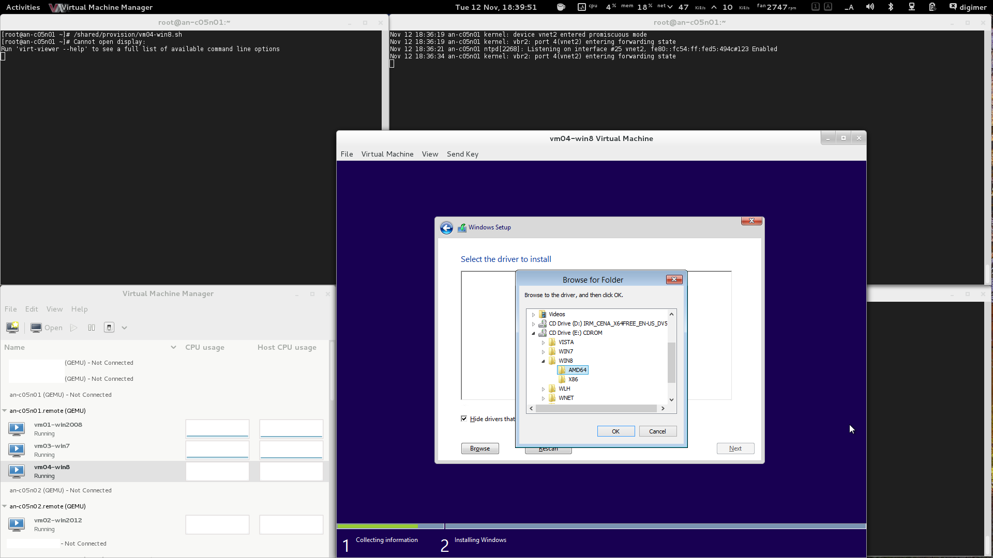Click the Shut Down power icon
993x558 pixels.
pyautogui.click(x=109, y=328)
